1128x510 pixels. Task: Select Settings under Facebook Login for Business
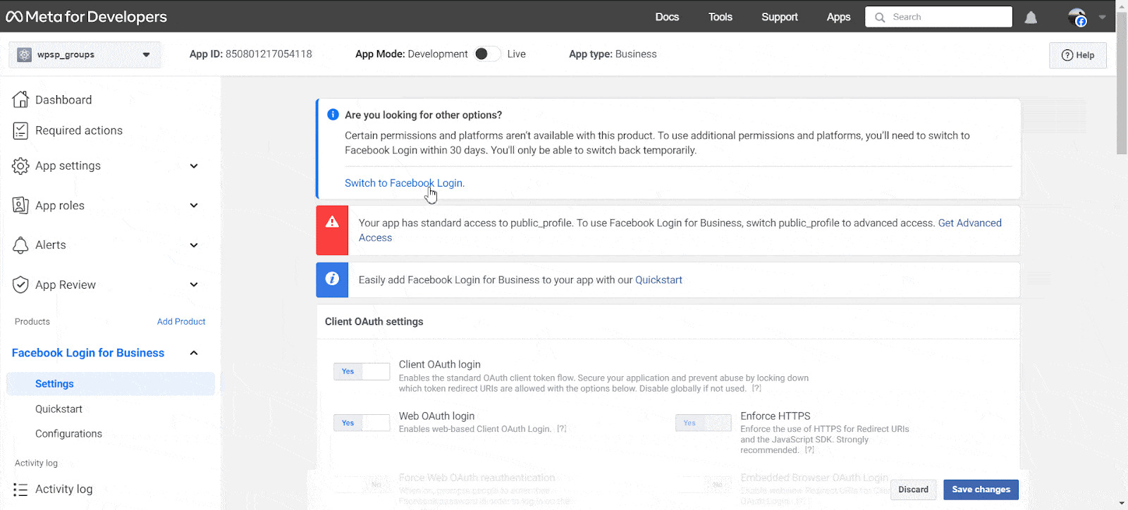point(111,384)
